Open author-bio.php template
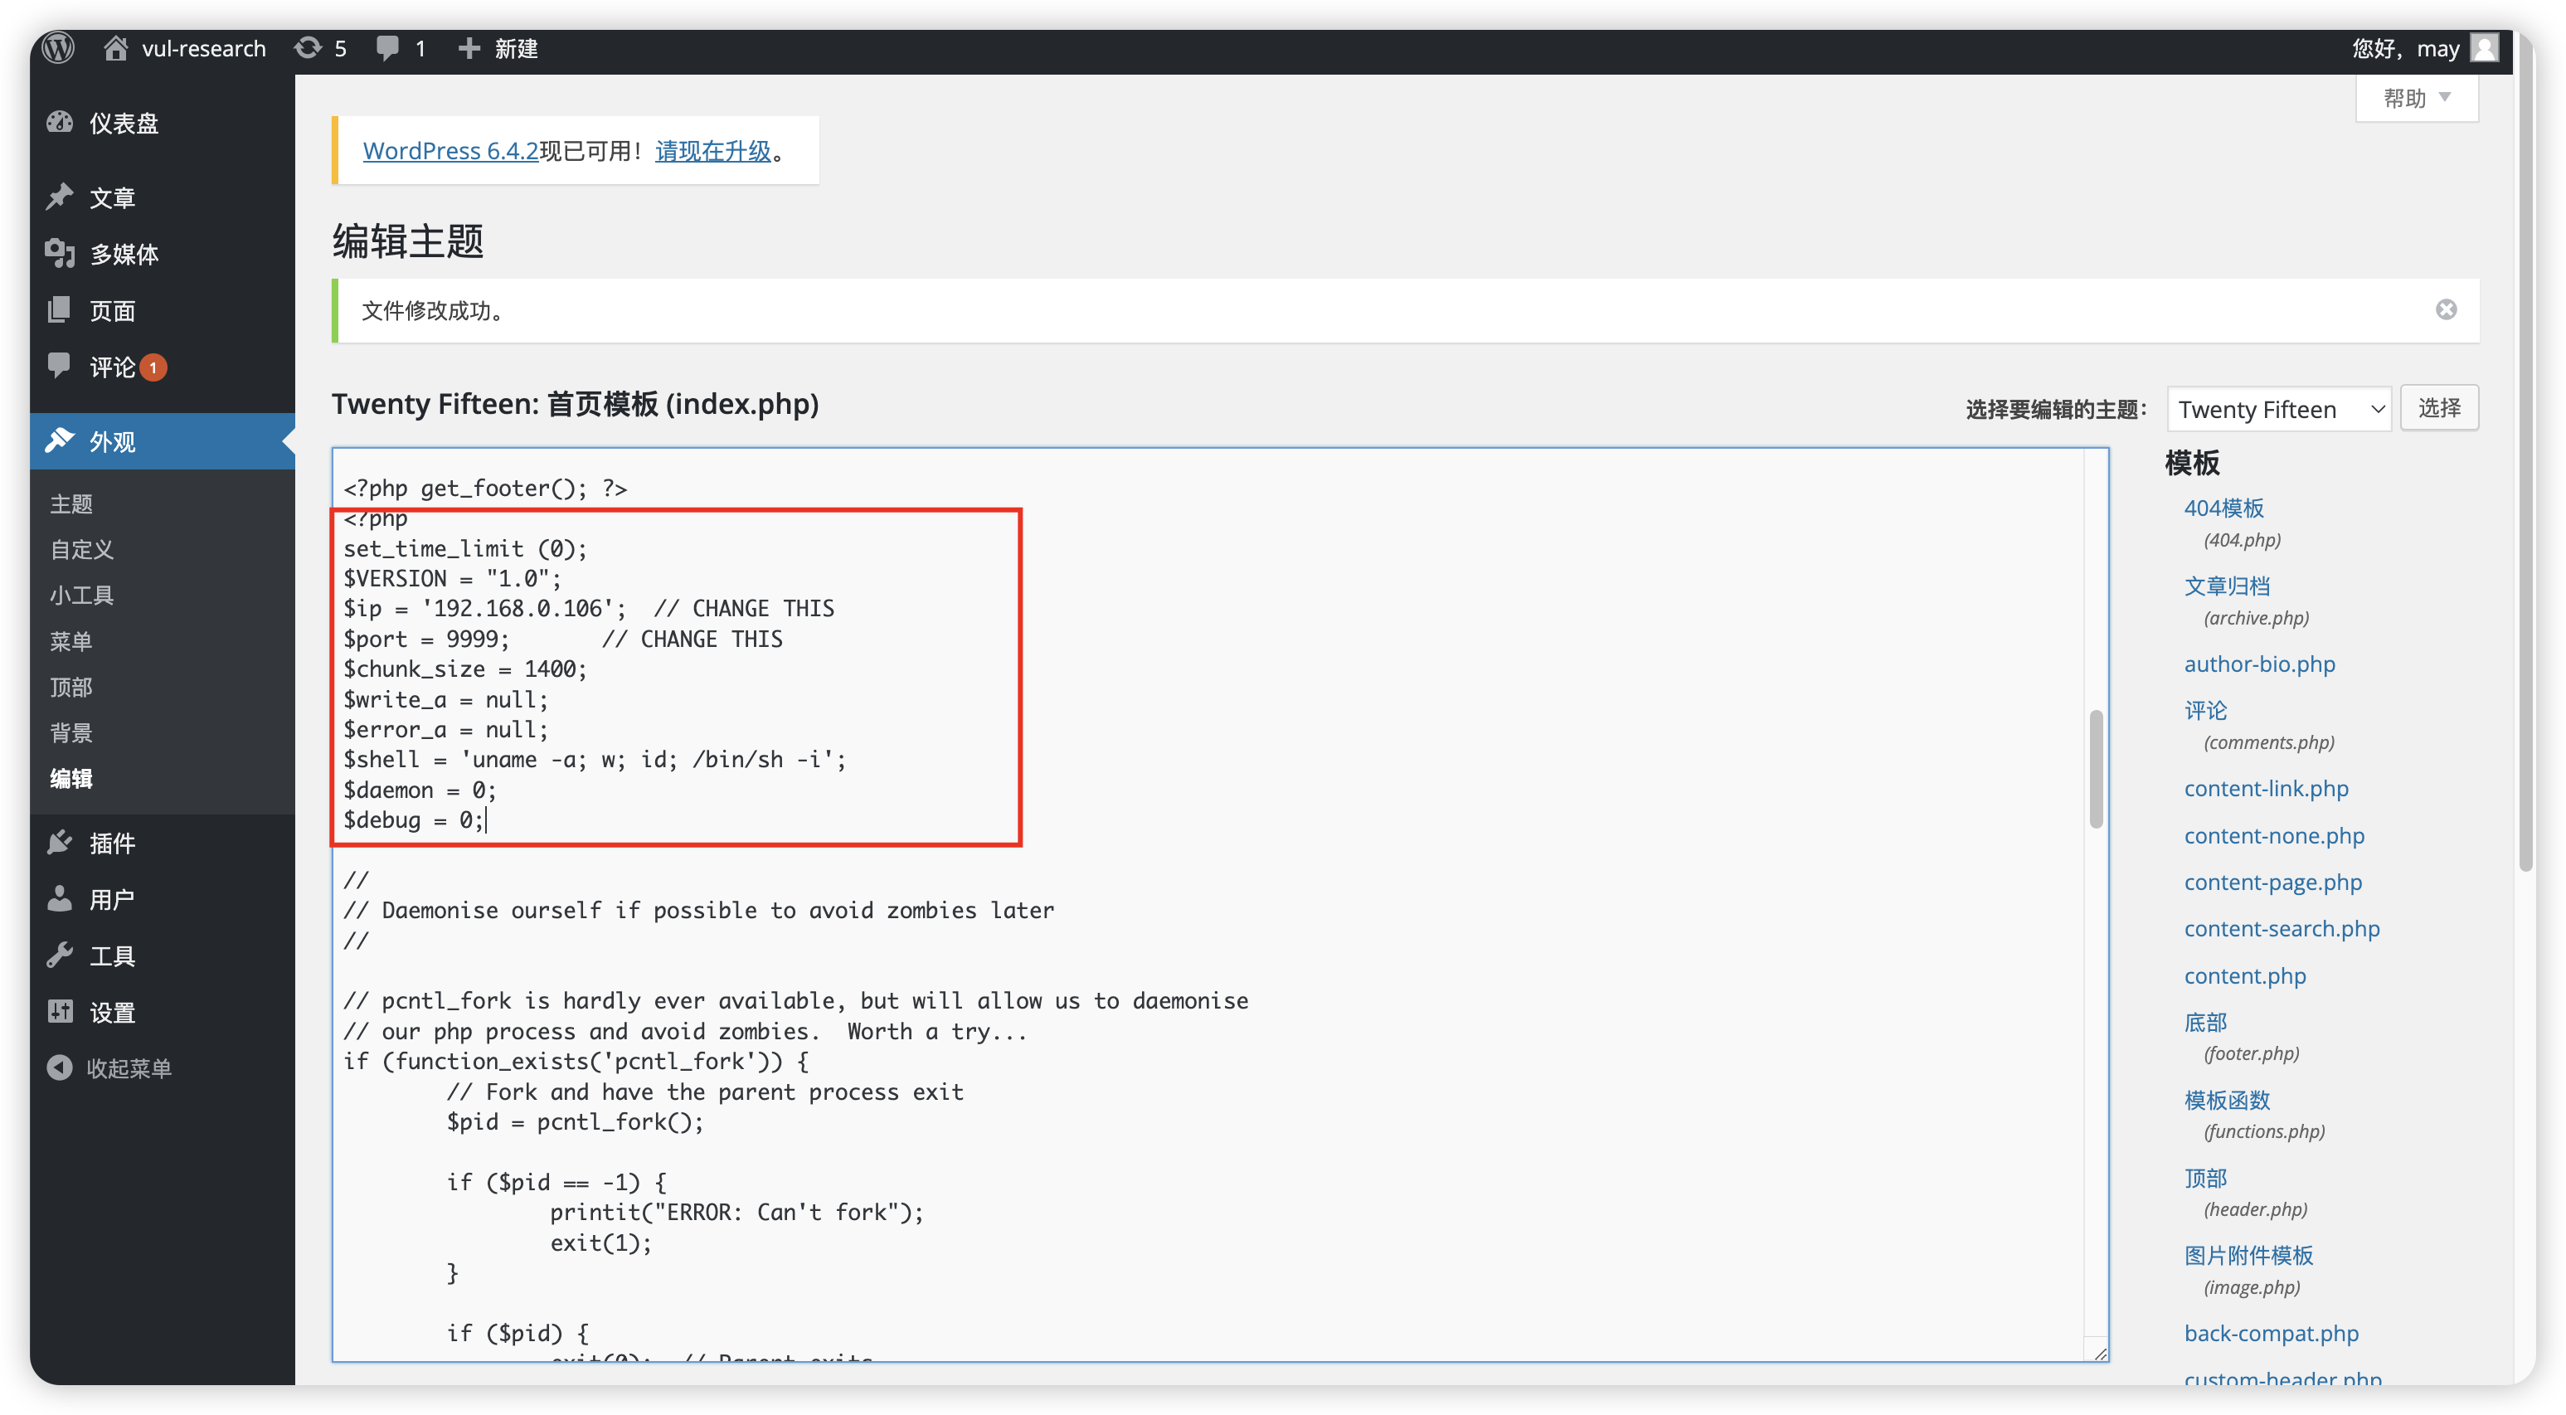This screenshot has width=2566, height=1415. pos(2259,664)
